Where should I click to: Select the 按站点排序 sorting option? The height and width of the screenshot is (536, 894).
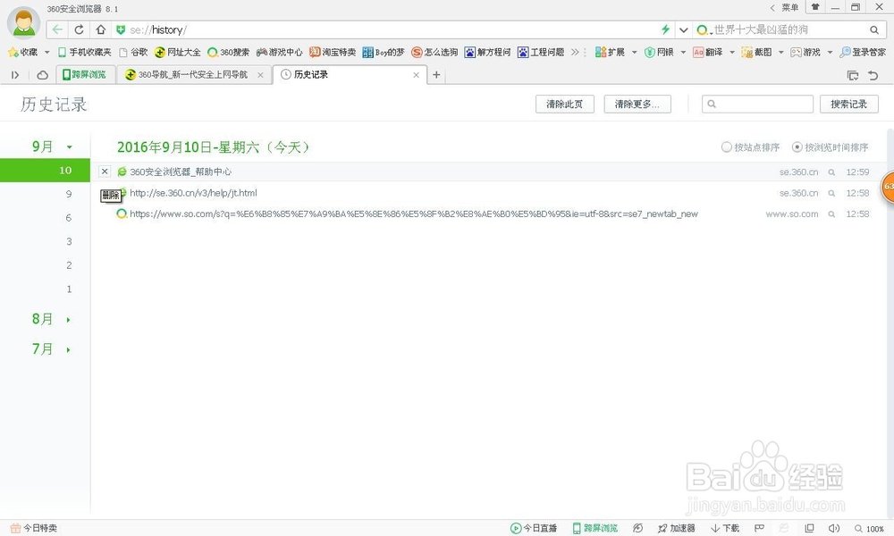point(749,147)
